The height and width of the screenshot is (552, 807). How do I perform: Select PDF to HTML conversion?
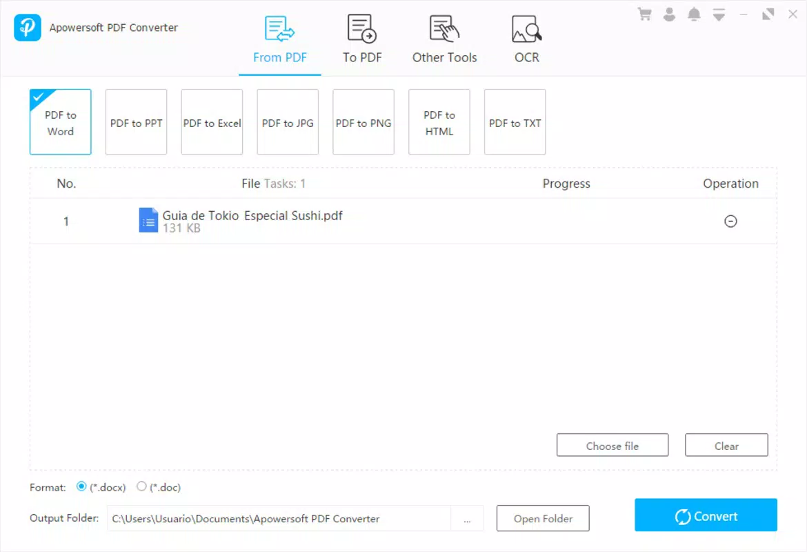click(439, 122)
